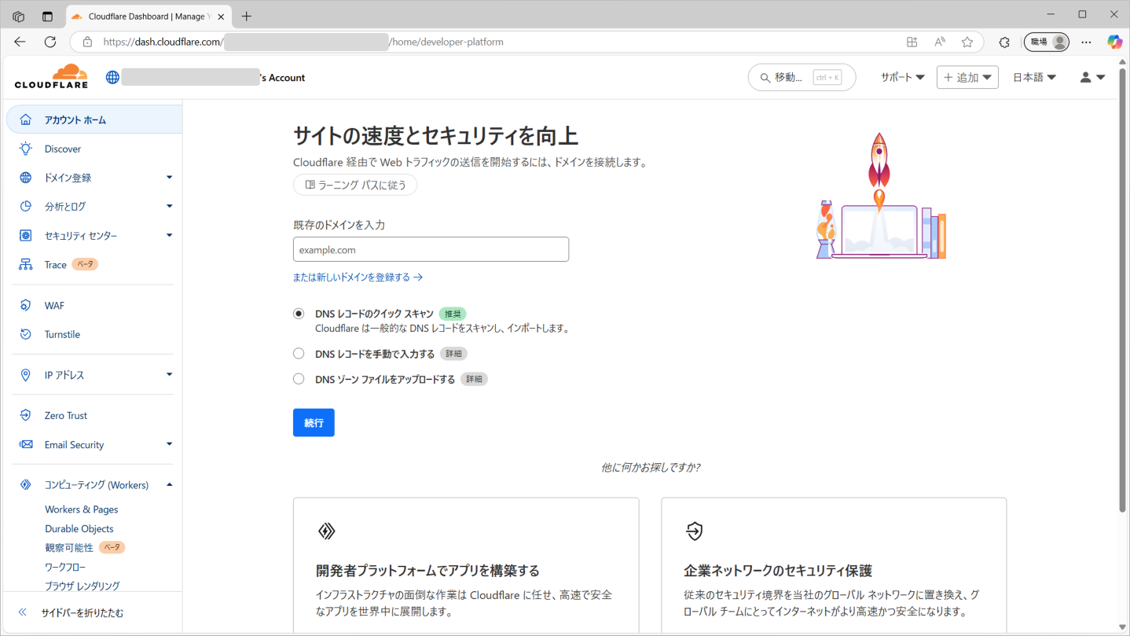The height and width of the screenshot is (636, 1130).
Task: Click the shield icon on enterprise network card
Action: tap(694, 531)
